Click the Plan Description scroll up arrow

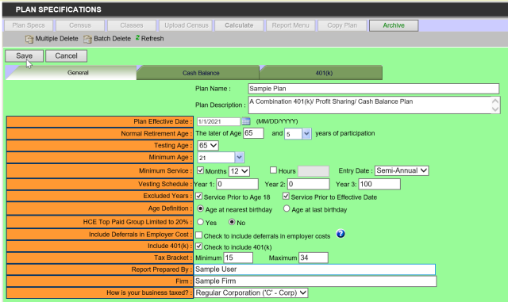[495, 101]
